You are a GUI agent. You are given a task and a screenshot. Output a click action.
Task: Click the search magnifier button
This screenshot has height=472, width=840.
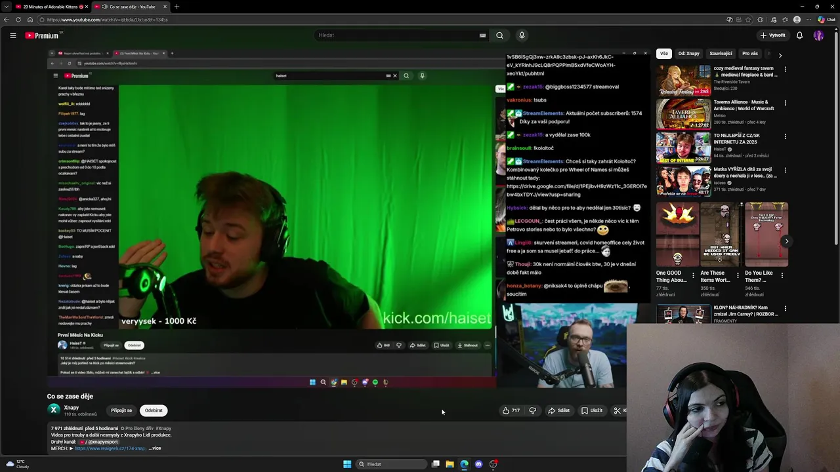click(x=499, y=35)
